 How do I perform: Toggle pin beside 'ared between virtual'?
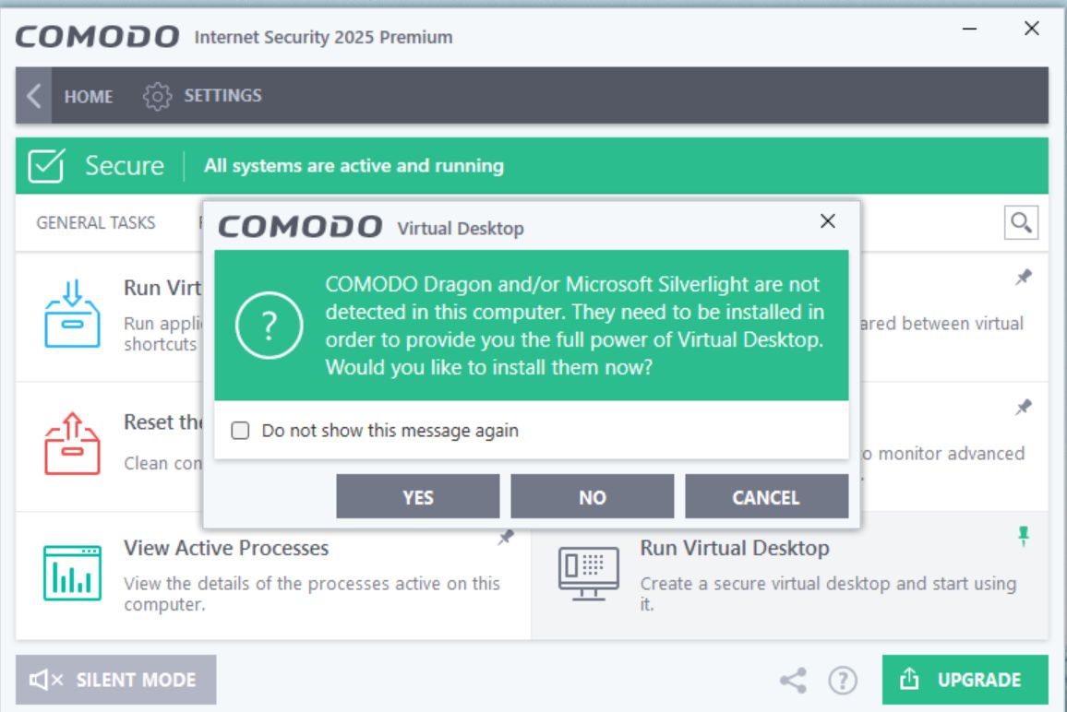coord(1024,277)
